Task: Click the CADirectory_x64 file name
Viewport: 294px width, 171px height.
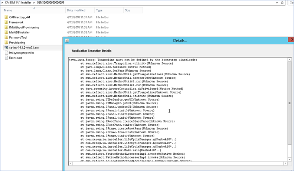Action: click(20, 17)
